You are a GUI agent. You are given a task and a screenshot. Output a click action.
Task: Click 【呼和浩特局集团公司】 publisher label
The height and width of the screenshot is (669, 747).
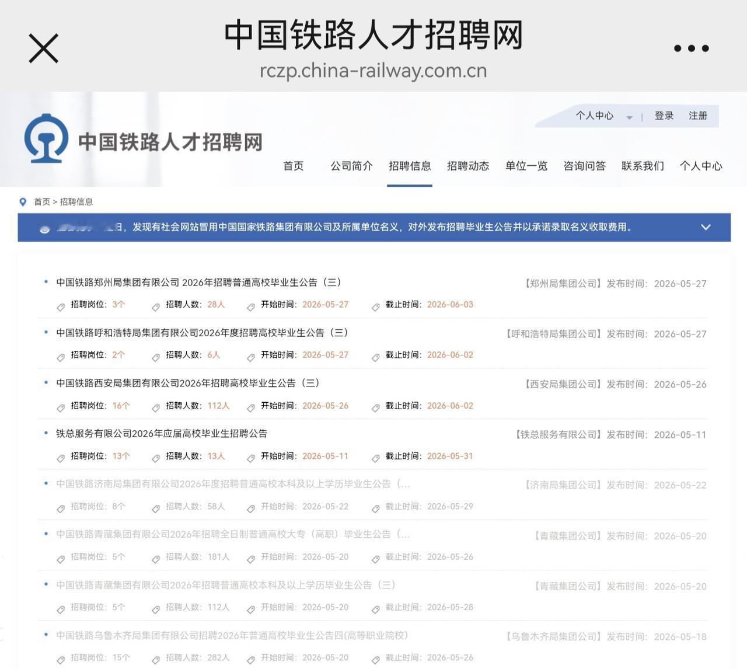(x=553, y=334)
